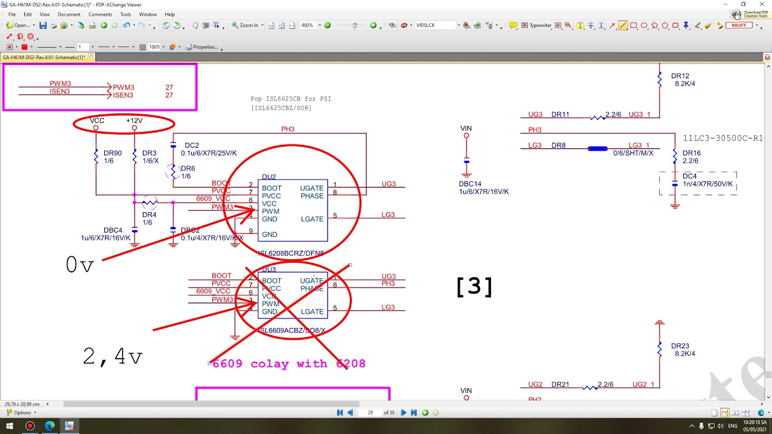The image size is (772, 434).
Task: Select the Strikeout text tool
Action: point(590,25)
